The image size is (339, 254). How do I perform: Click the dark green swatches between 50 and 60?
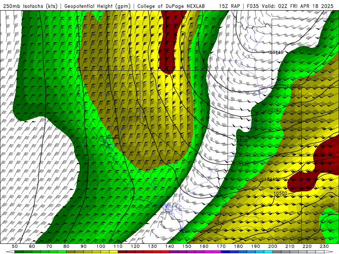pyautogui.click(x=23, y=252)
